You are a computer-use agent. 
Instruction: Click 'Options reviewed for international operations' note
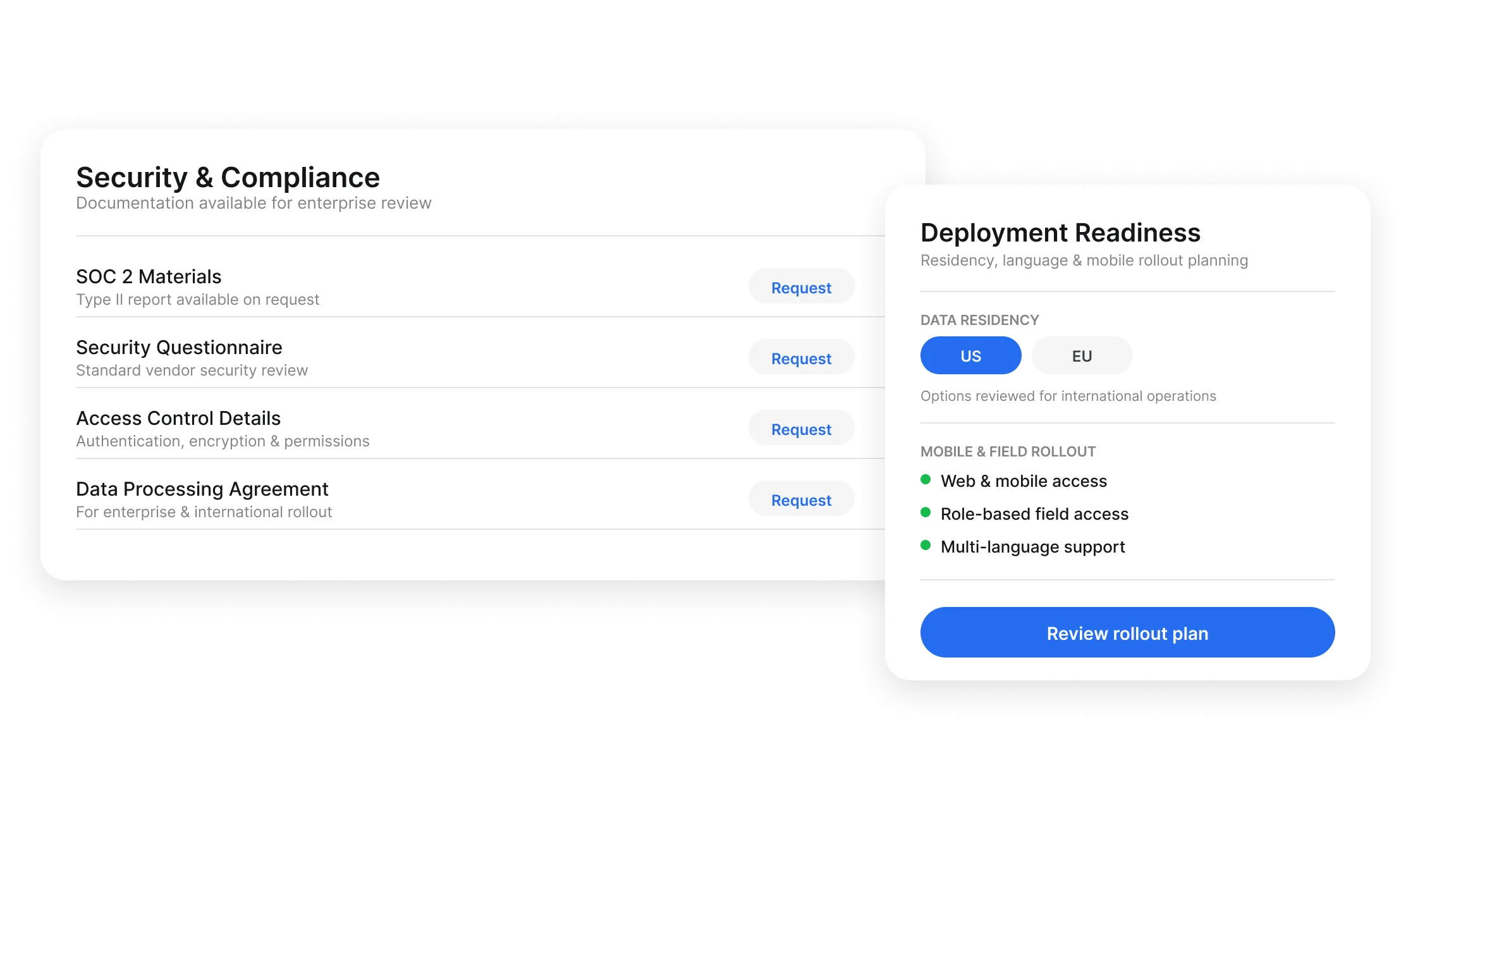1068,396
